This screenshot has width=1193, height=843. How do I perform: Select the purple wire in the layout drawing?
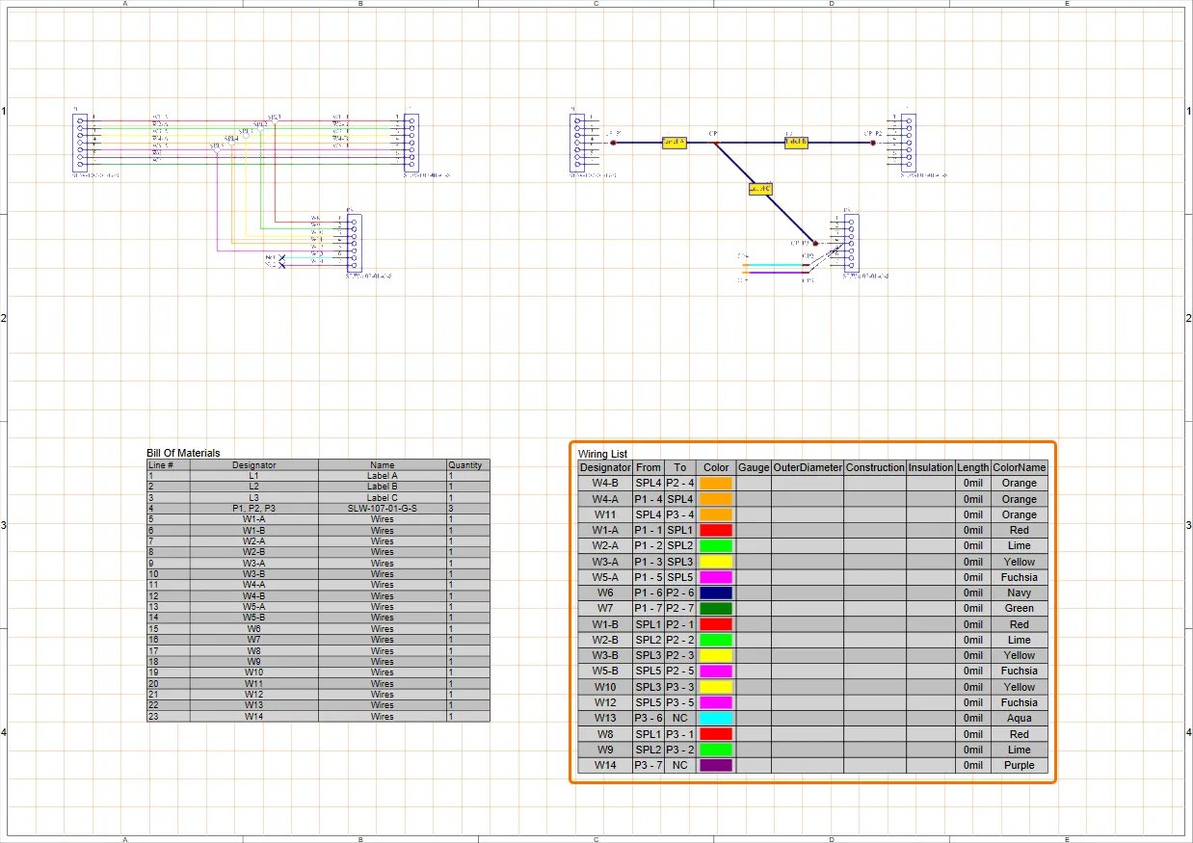tap(776, 273)
